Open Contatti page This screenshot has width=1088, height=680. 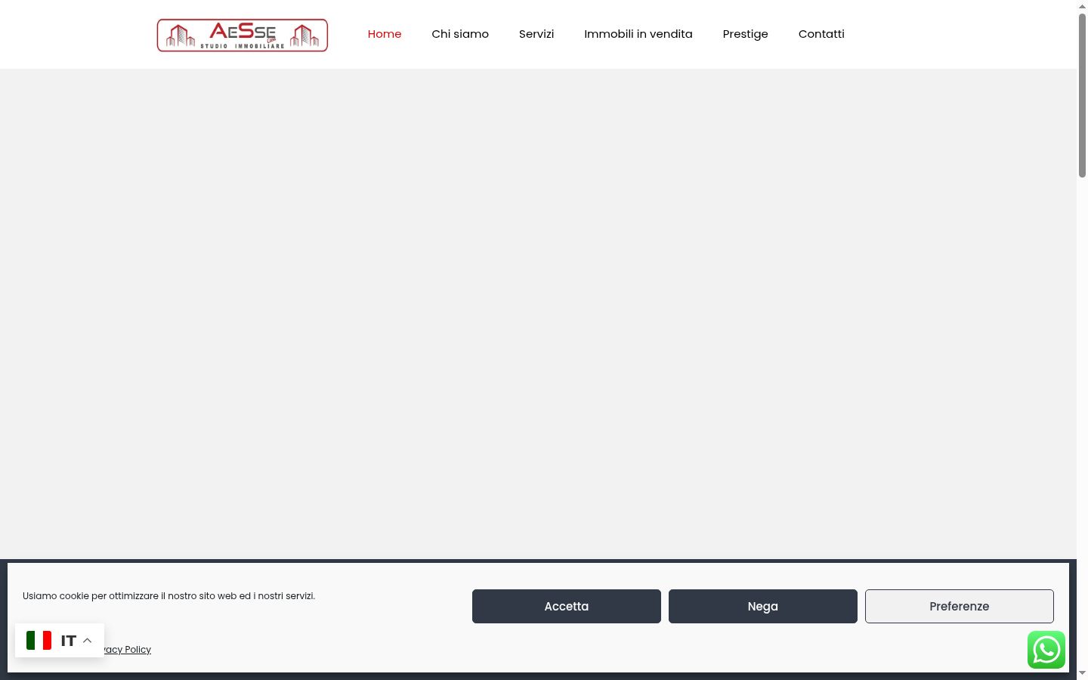821,34
